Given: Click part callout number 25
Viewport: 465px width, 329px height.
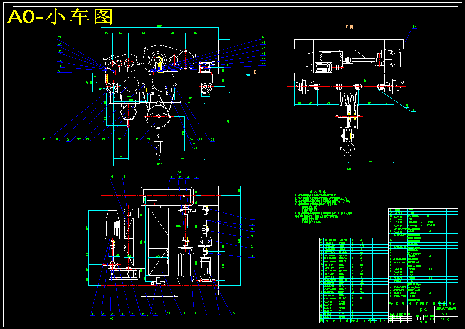Looking at the screenshot, I should tap(44, 139).
